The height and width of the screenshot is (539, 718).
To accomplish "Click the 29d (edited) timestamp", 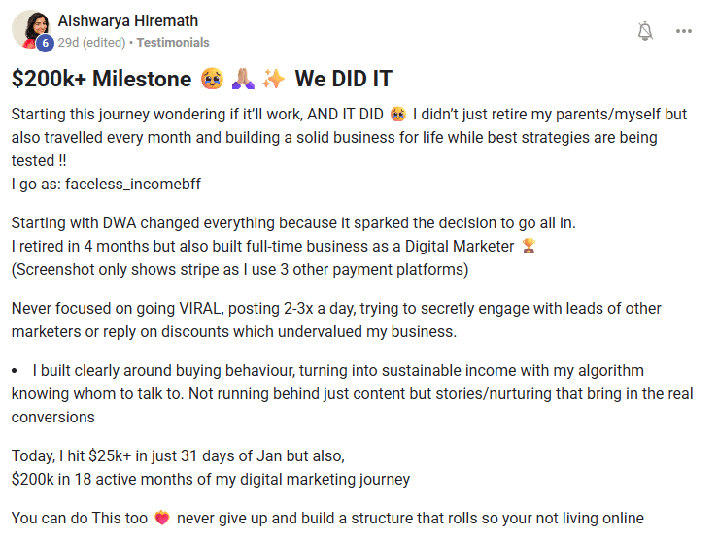I will [93, 43].
